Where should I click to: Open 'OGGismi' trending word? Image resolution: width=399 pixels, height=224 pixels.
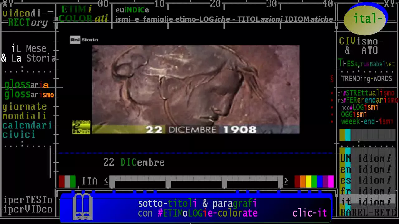pos(354,114)
